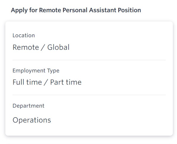The image size is (177, 144).
Task: Select the Department label
Action: (x=29, y=106)
